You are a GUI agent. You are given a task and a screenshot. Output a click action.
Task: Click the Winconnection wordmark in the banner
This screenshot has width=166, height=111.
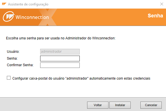click(32, 17)
